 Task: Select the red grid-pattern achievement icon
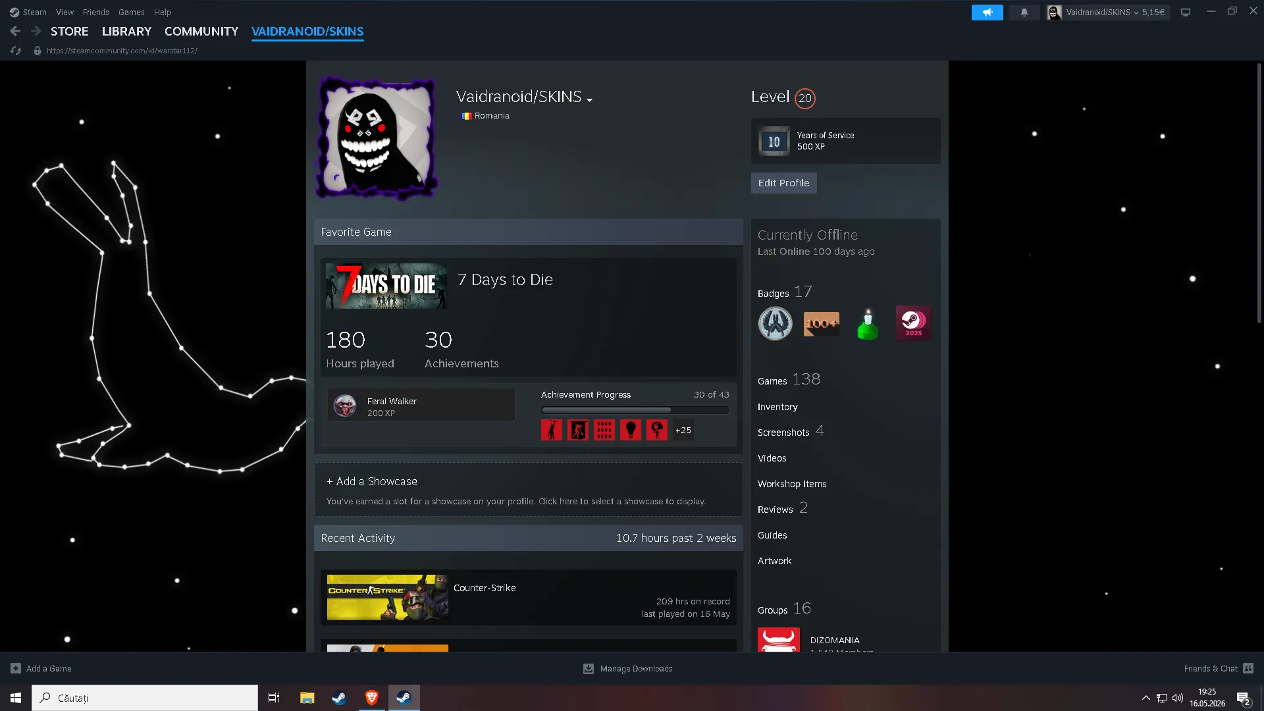[x=604, y=430]
